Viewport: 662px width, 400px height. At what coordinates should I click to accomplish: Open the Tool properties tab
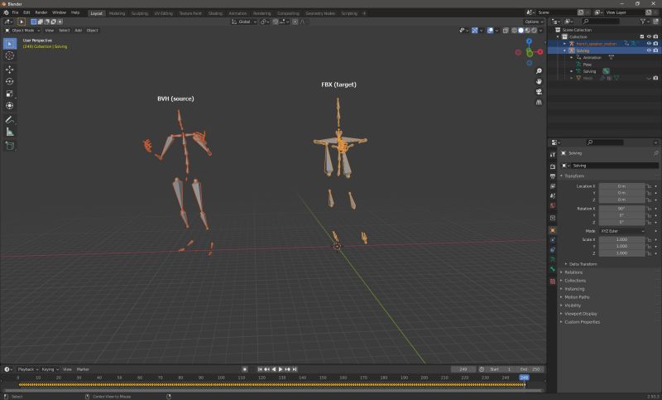coord(553,155)
